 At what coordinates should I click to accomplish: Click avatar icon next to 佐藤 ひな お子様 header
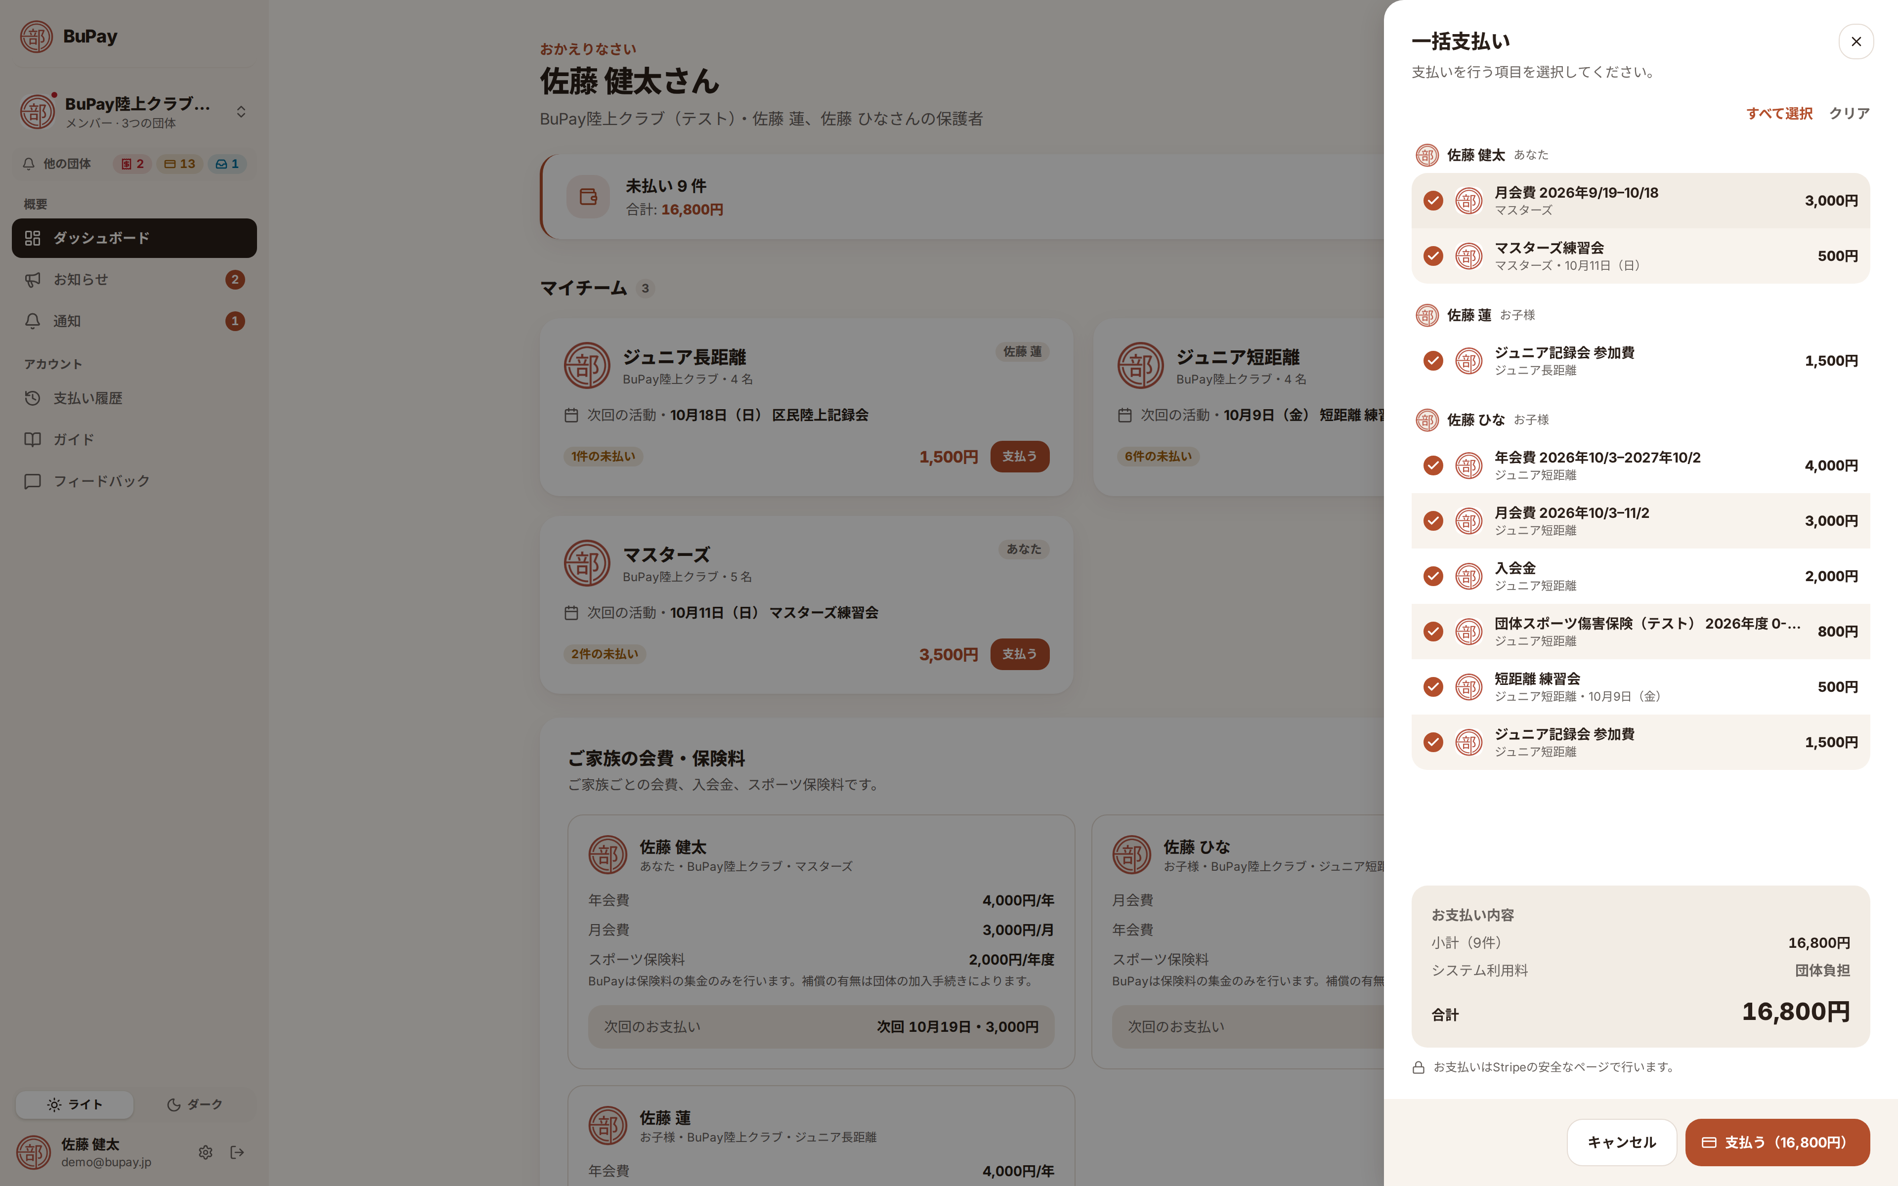pyautogui.click(x=1426, y=421)
